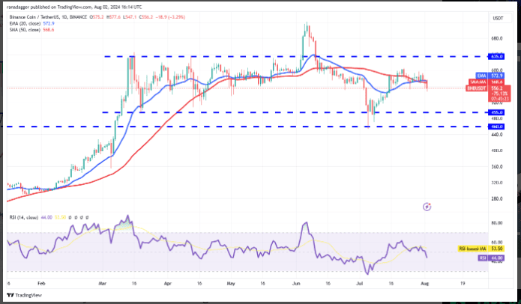
Task: Click the red SMA:MA 568.6 axis label
Action: click(x=487, y=82)
